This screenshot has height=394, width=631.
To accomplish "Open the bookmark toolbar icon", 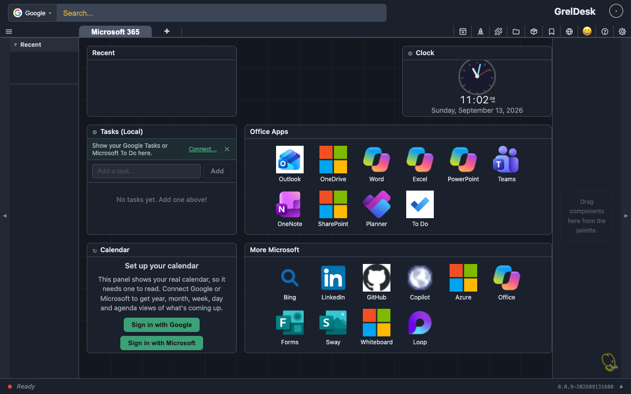I will tap(552, 32).
